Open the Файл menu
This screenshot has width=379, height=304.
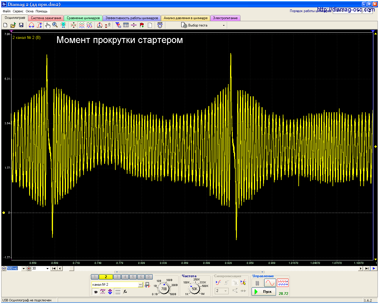tap(6, 11)
